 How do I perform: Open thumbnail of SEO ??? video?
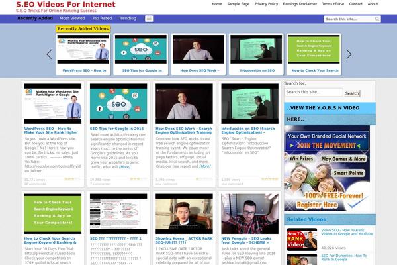coord(118,214)
